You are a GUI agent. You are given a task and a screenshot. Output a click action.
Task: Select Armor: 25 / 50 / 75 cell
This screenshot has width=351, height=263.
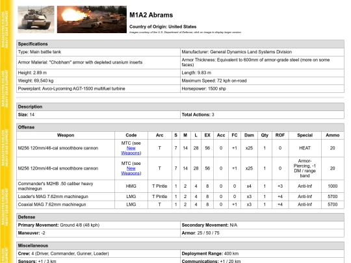click(262, 233)
